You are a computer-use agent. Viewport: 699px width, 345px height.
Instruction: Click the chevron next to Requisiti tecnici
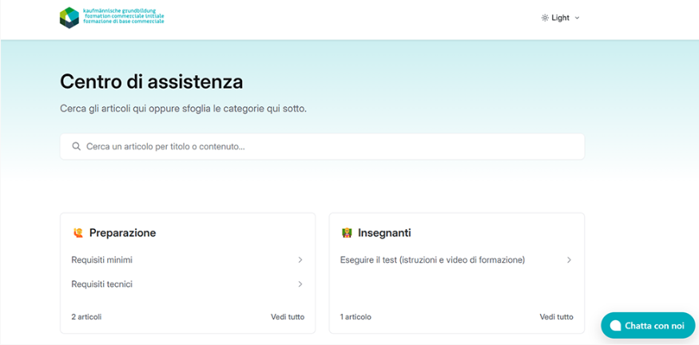(300, 284)
